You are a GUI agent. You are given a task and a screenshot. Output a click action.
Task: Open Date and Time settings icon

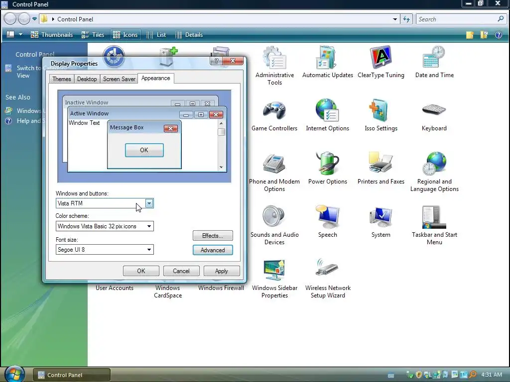(x=434, y=62)
